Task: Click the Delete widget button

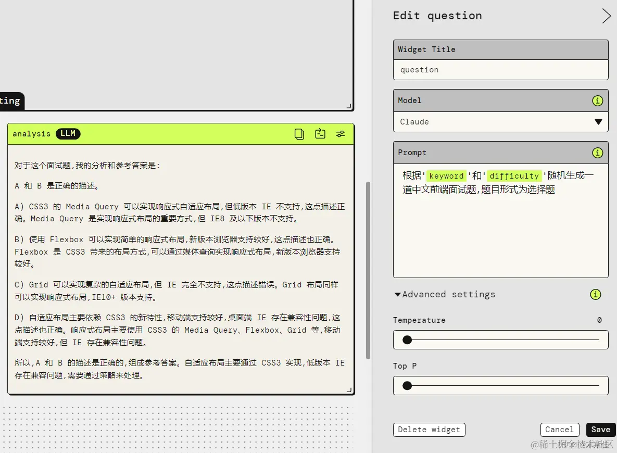Action: (x=429, y=430)
